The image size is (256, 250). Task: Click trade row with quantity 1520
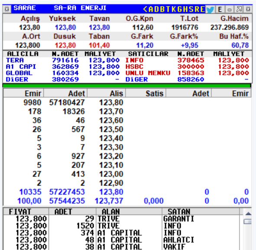point(121,226)
